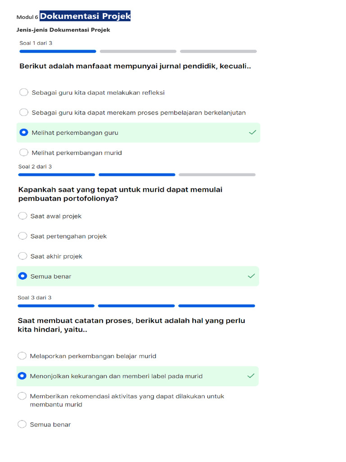Pick the unselected 'Semua benar' radio in question 3

pyautogui.click(x=22, y=425)
